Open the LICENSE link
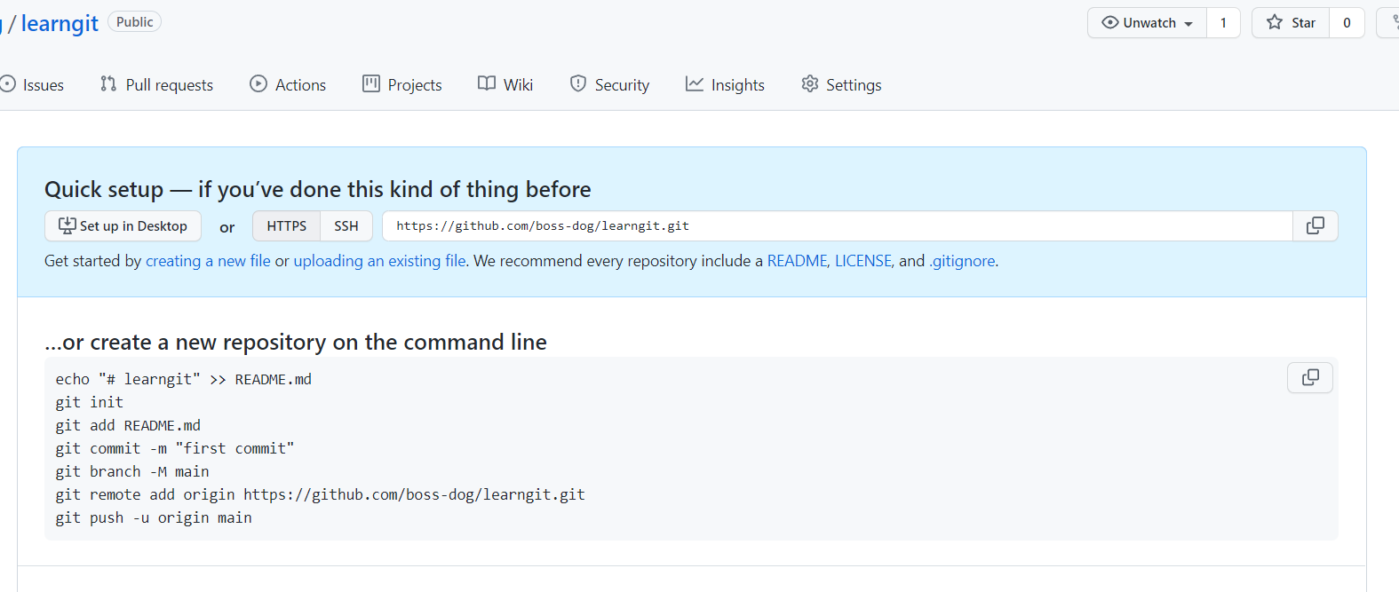Viewport: 1399px width, 592px height. pyautogui.click(x=862, y=261)
